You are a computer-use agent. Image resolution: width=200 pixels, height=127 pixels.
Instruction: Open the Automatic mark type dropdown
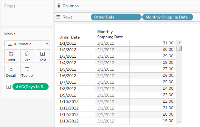(27, 44)
